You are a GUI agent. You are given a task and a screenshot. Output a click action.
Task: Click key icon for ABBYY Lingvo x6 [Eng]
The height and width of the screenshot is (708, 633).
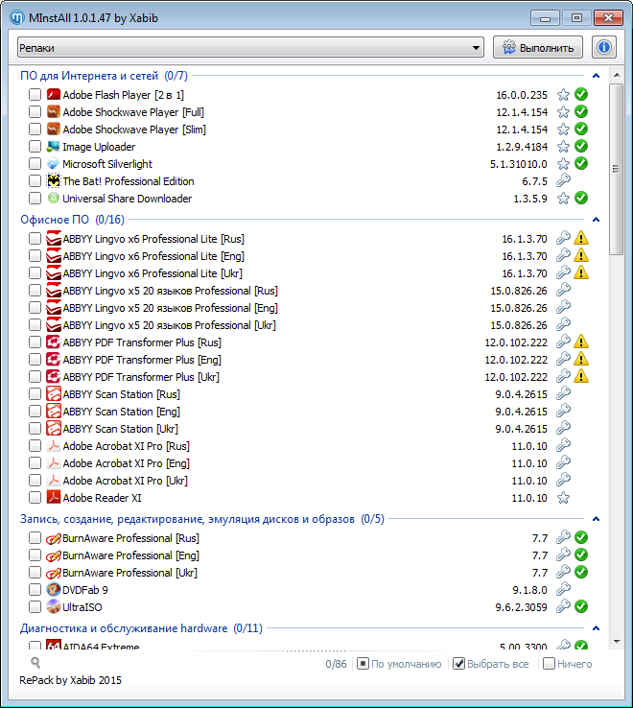click(x=563, y=255)
